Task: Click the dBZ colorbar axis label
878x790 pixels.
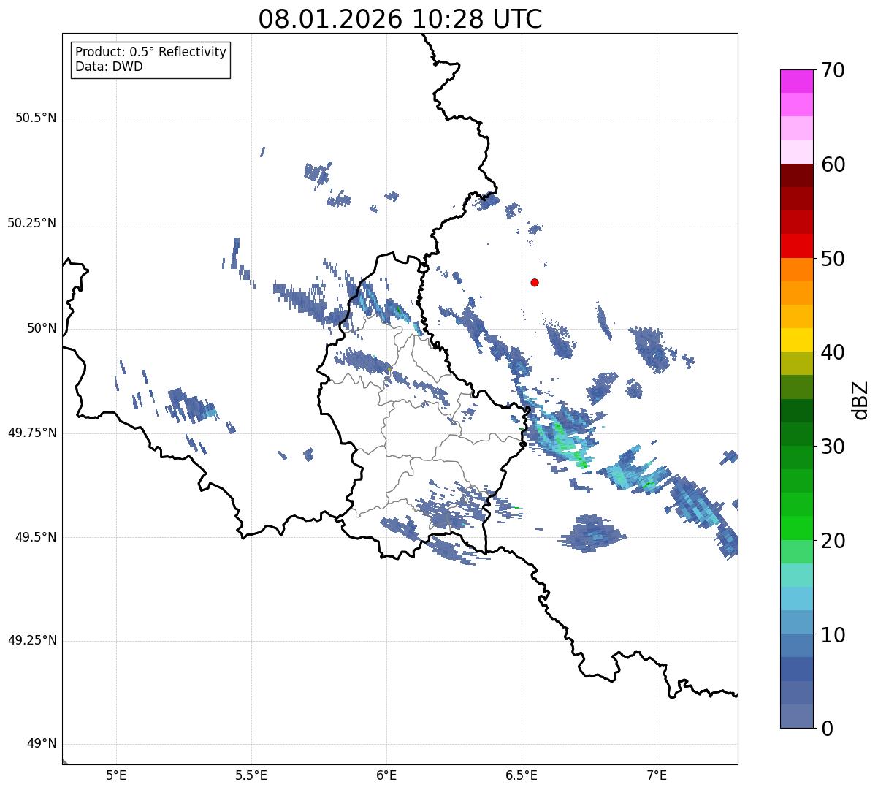Action: click(x=860, y=399)
